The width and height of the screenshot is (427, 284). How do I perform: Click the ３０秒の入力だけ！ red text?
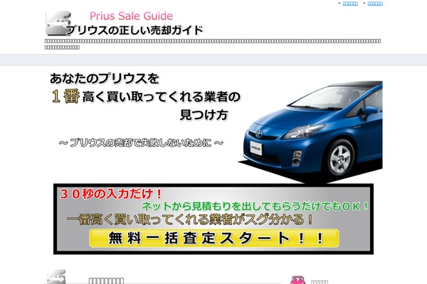coord(111,194)
